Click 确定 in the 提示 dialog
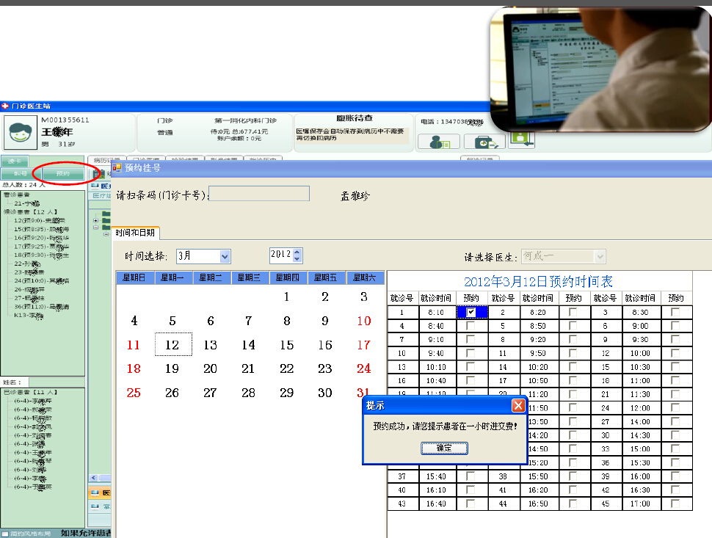 tap(444, 448)
